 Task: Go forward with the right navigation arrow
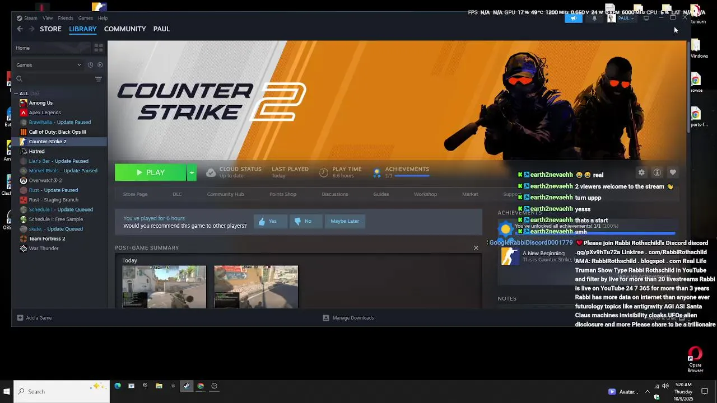[x=31, y=29]
